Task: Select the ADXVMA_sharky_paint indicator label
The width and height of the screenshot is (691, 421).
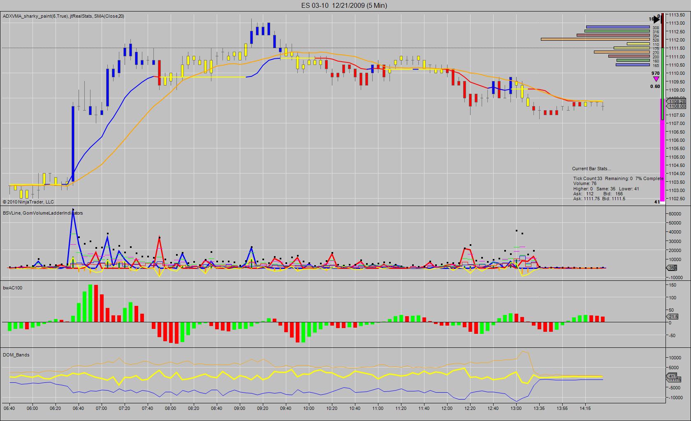Action: pyautogui.click(x=63, y=16)
